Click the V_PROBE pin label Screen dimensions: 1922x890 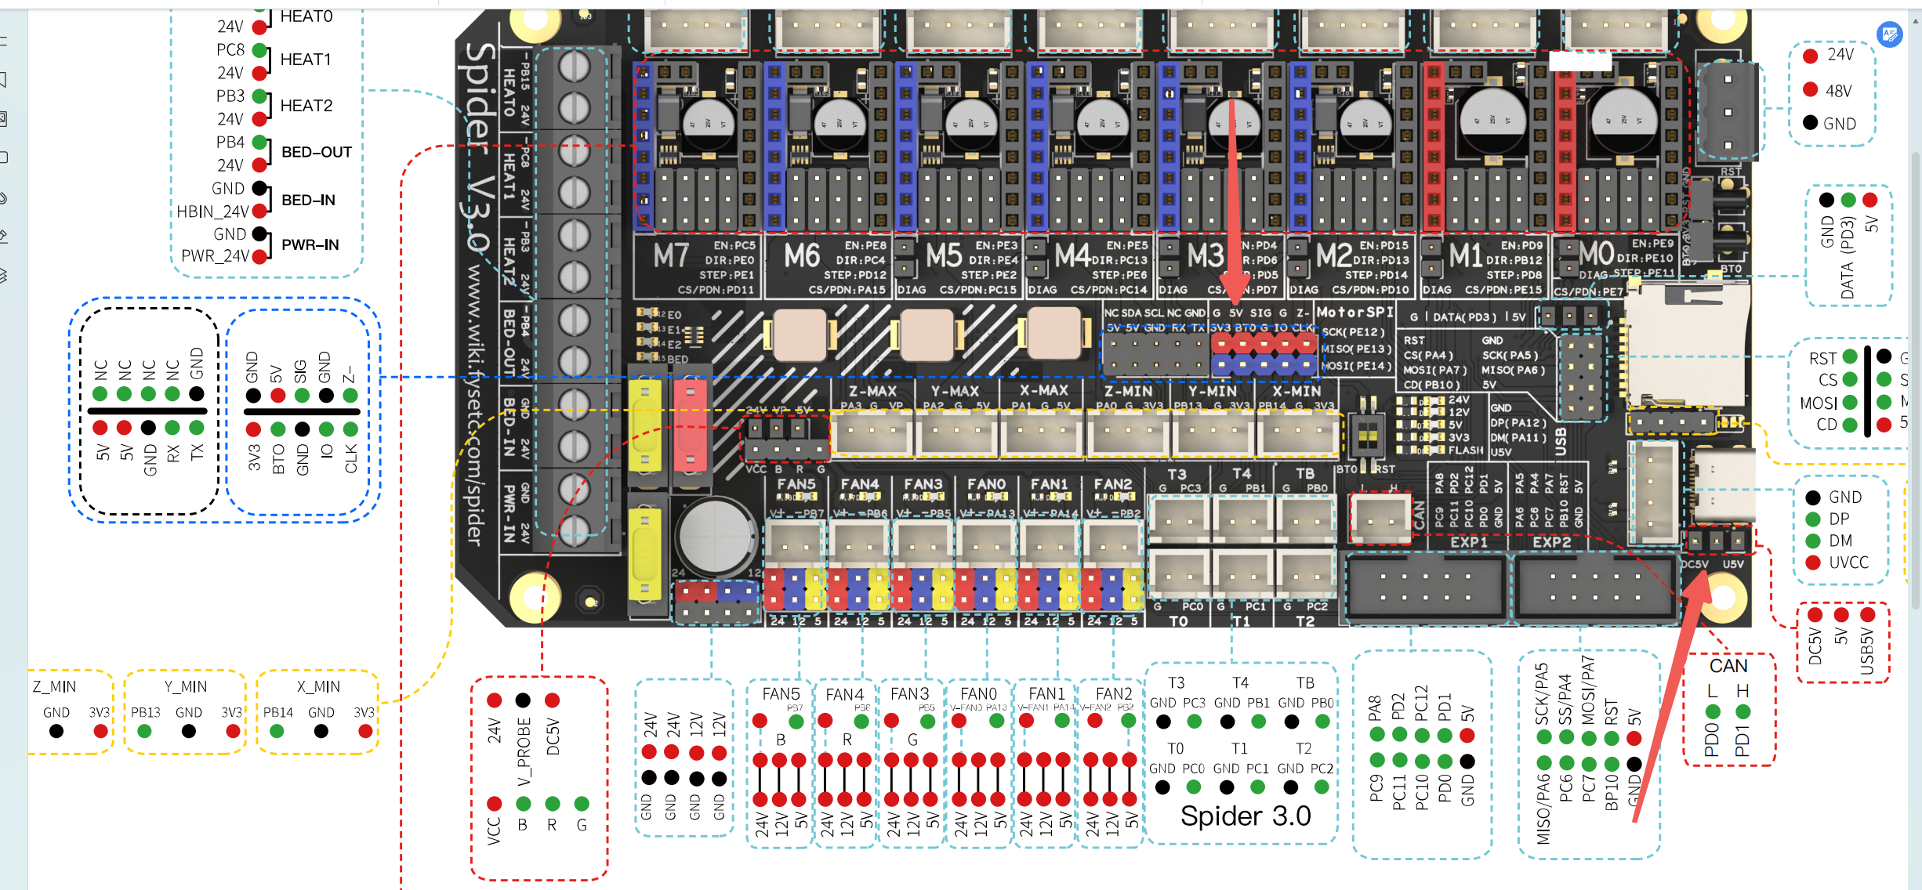pos(524,751)
